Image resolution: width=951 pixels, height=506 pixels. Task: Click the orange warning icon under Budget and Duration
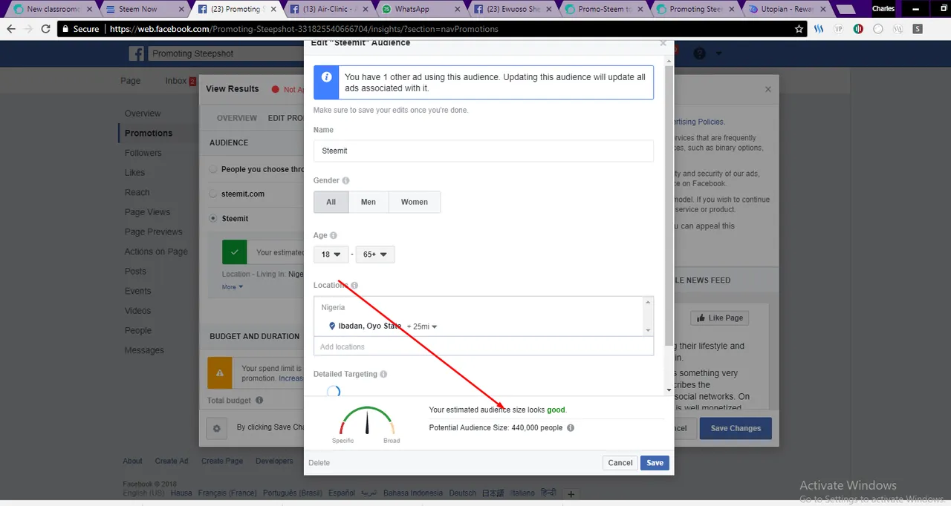[x=220, y=373]
